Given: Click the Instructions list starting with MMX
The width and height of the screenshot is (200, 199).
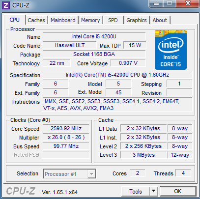Looking at the screenshot, I should pyautogui.click(x=117, y=105).
